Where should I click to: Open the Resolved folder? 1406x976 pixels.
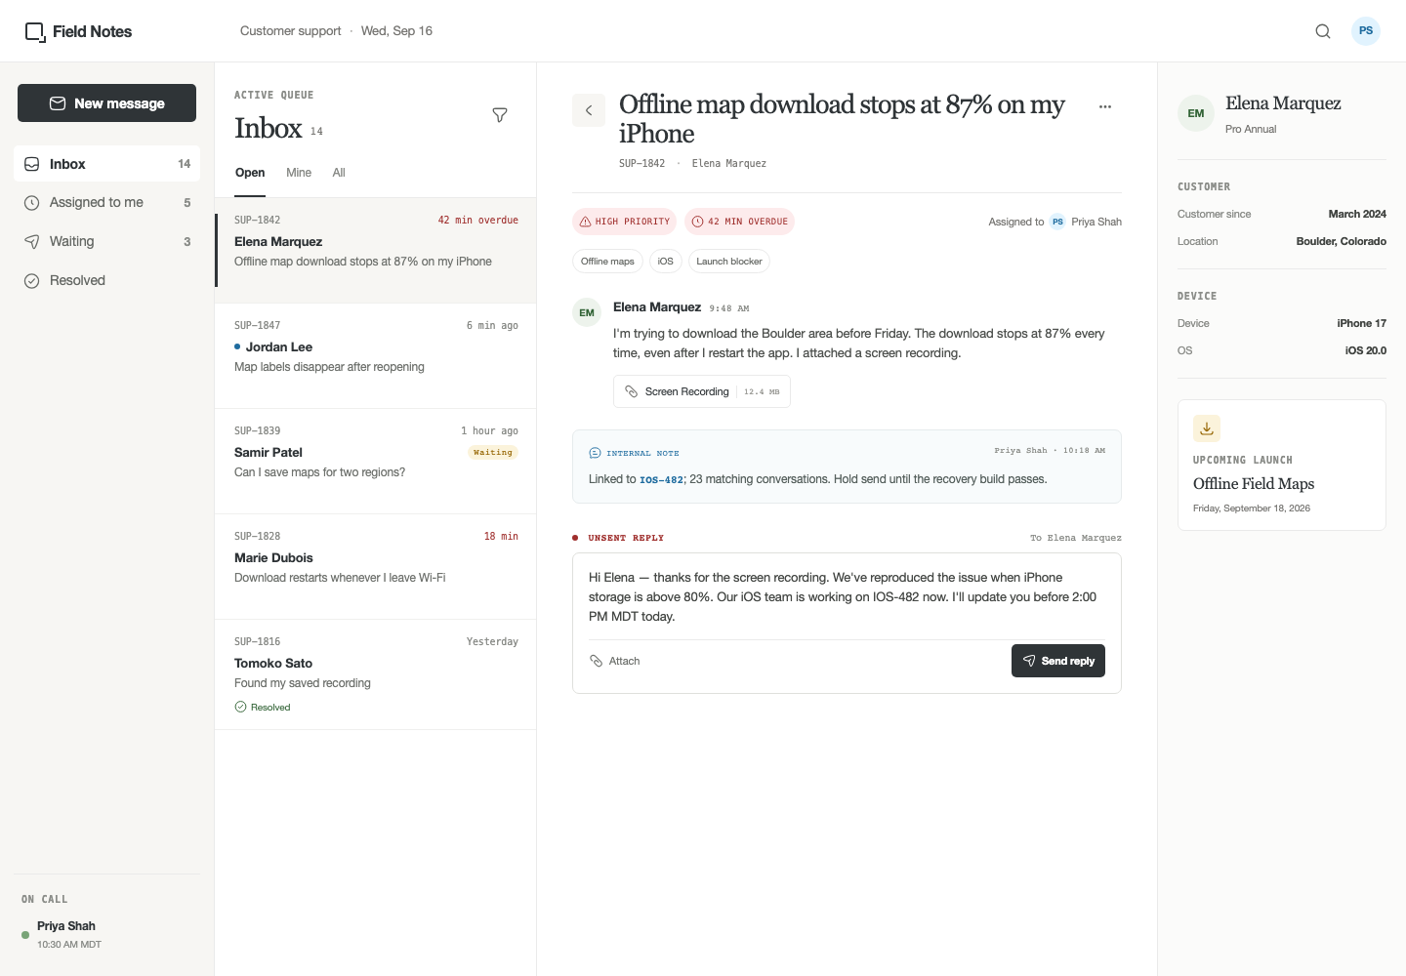coord(106,281)
